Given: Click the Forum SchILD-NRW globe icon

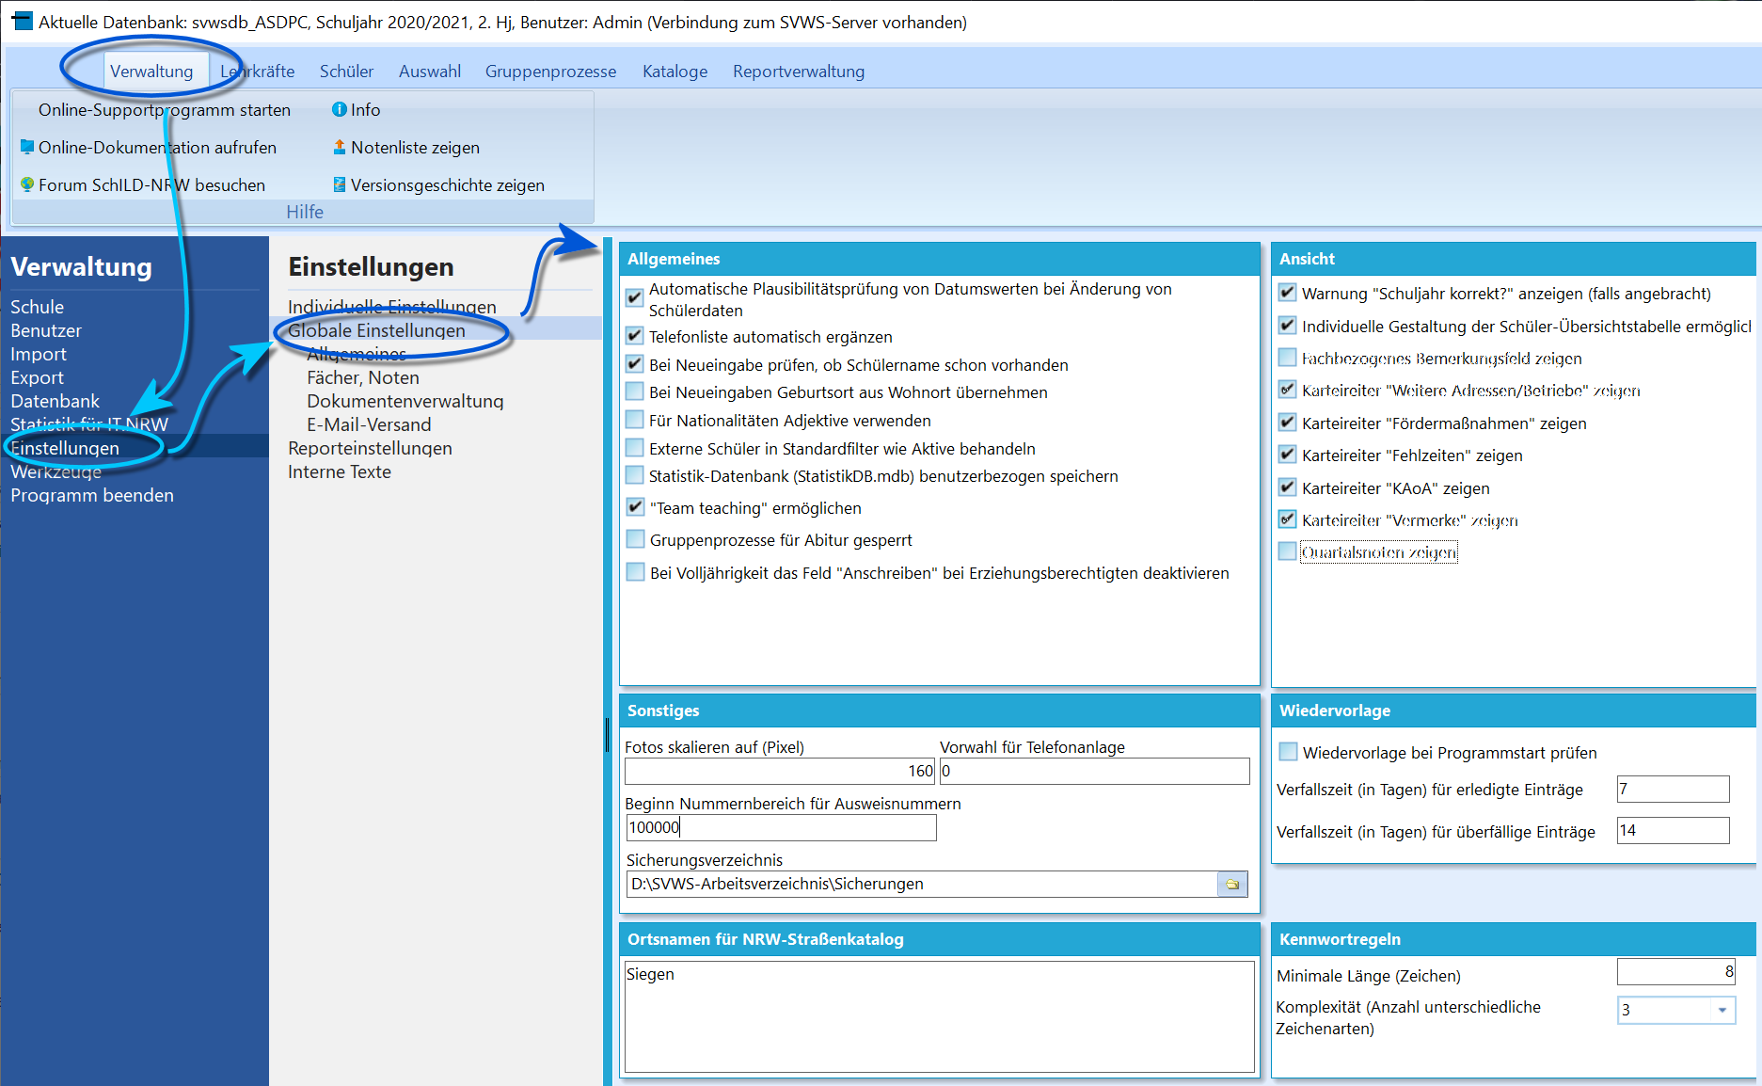Looking at the screenshot, I should (27, 185).
